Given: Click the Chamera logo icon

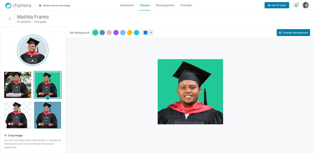Looking at the screenshot, I should point(8,5).
